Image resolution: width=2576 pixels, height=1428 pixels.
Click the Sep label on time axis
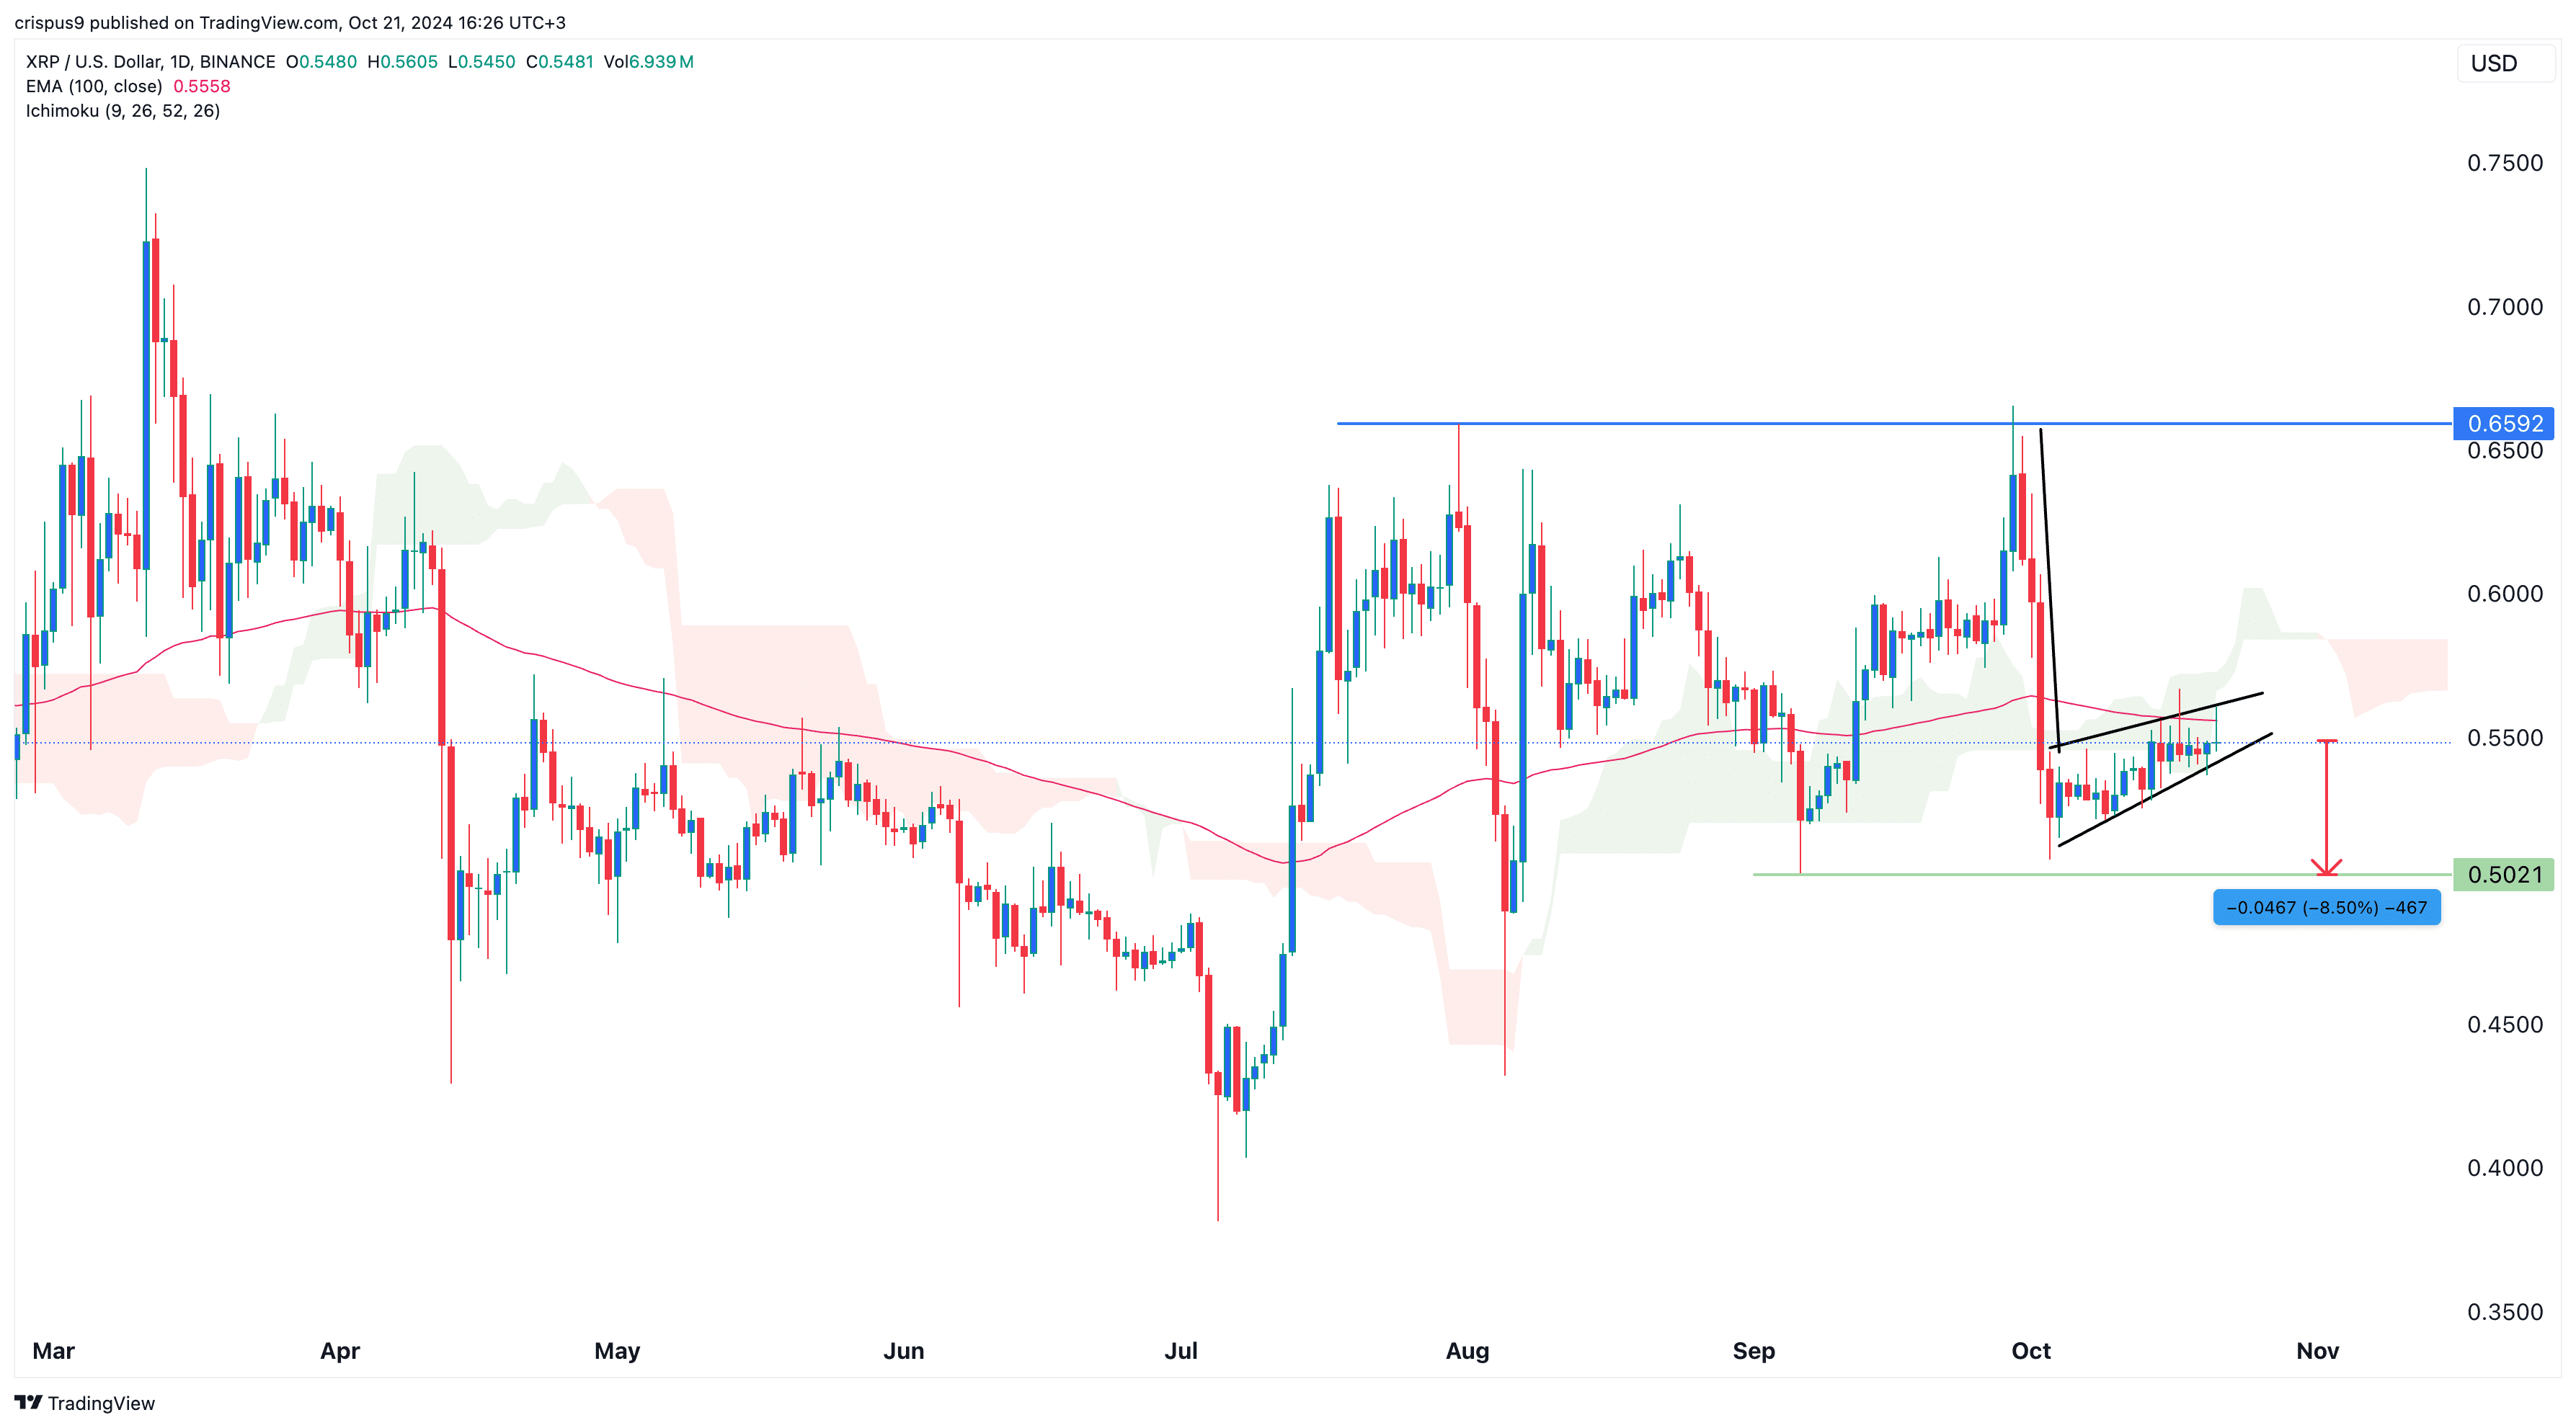point(1754,1351)
